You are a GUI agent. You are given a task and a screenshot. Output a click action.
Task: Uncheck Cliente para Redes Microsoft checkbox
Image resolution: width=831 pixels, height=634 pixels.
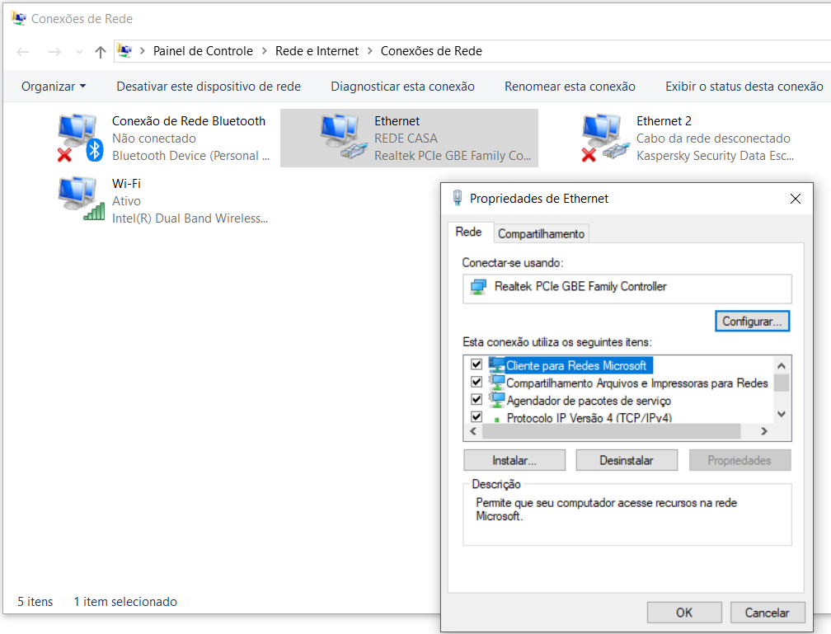tap(477, 364)
